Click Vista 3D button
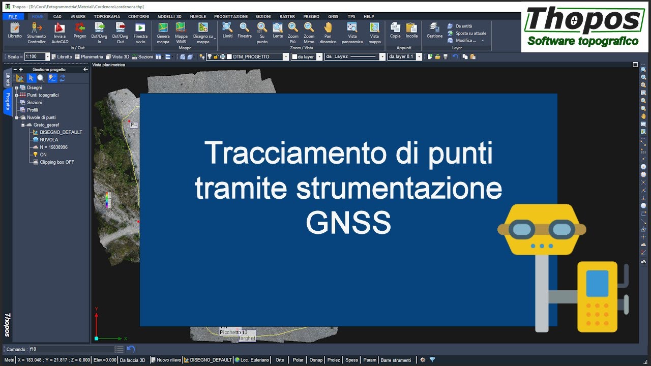The height and width of the screenshot is (366, 651). 117,57
